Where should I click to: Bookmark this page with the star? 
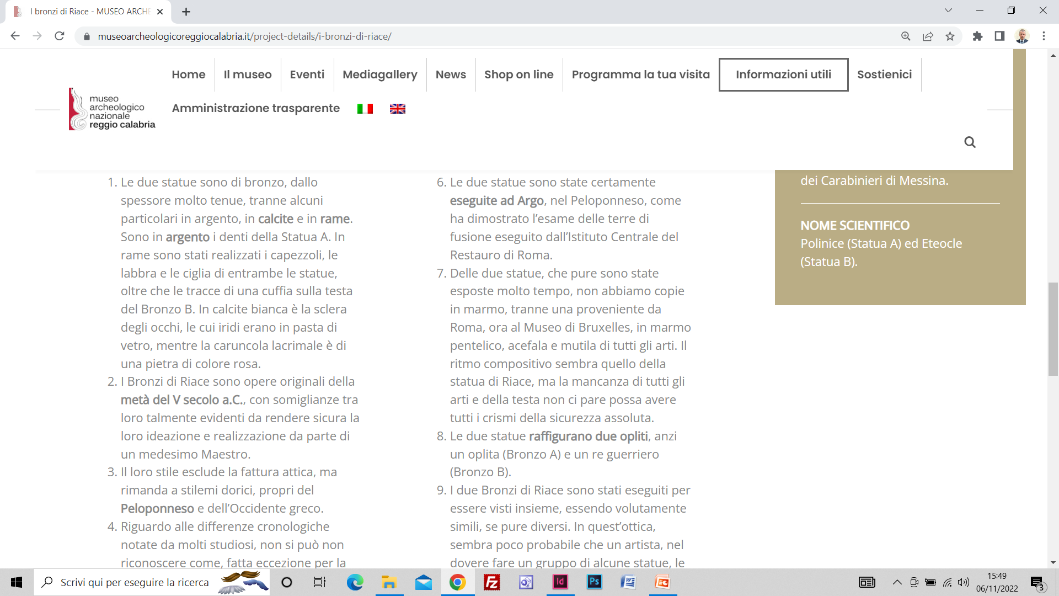coord(950,36)
